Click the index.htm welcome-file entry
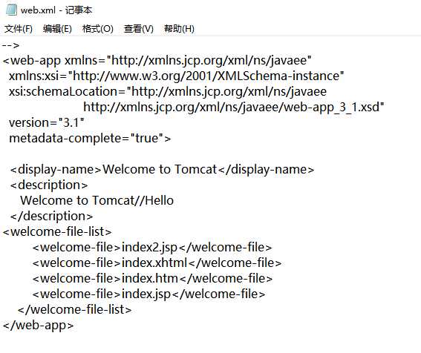Viewport: 421px width, 353px height. point(152,278)
